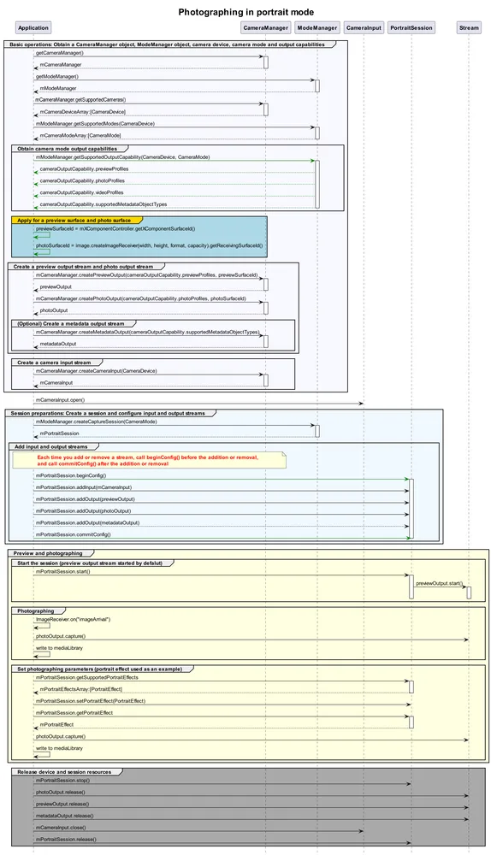
Task: Click cameraOutputCapability.previewProfiles return label
Action: click(x=84, y=169)
